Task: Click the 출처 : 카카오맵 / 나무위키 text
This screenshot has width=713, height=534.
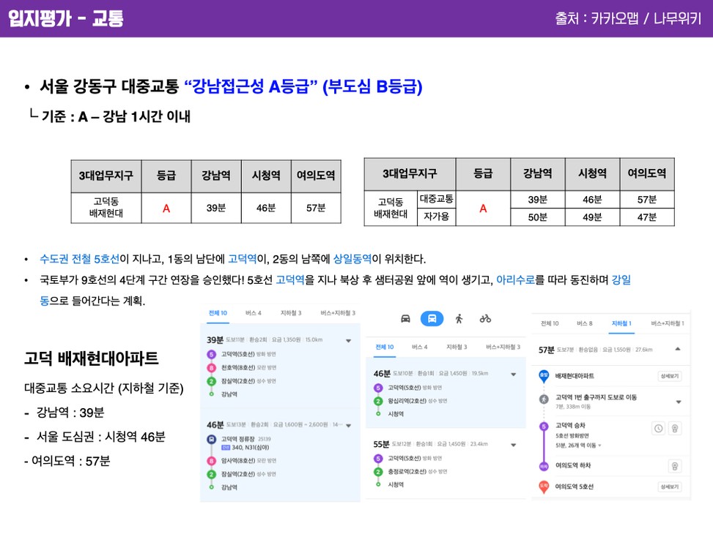Action: (x=628, y=18)
